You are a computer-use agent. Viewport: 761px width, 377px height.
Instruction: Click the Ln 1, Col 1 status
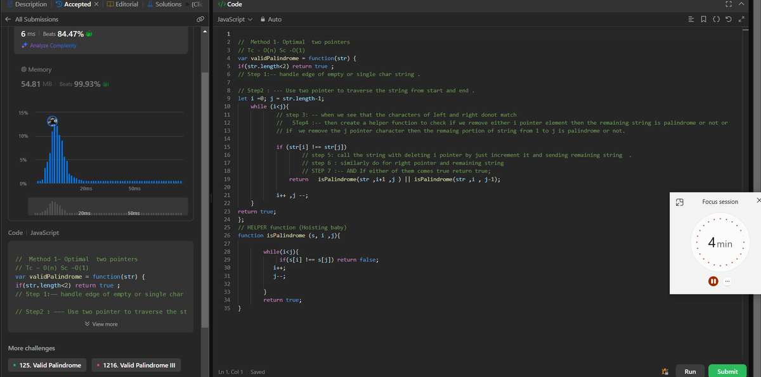tap(231, 372)
